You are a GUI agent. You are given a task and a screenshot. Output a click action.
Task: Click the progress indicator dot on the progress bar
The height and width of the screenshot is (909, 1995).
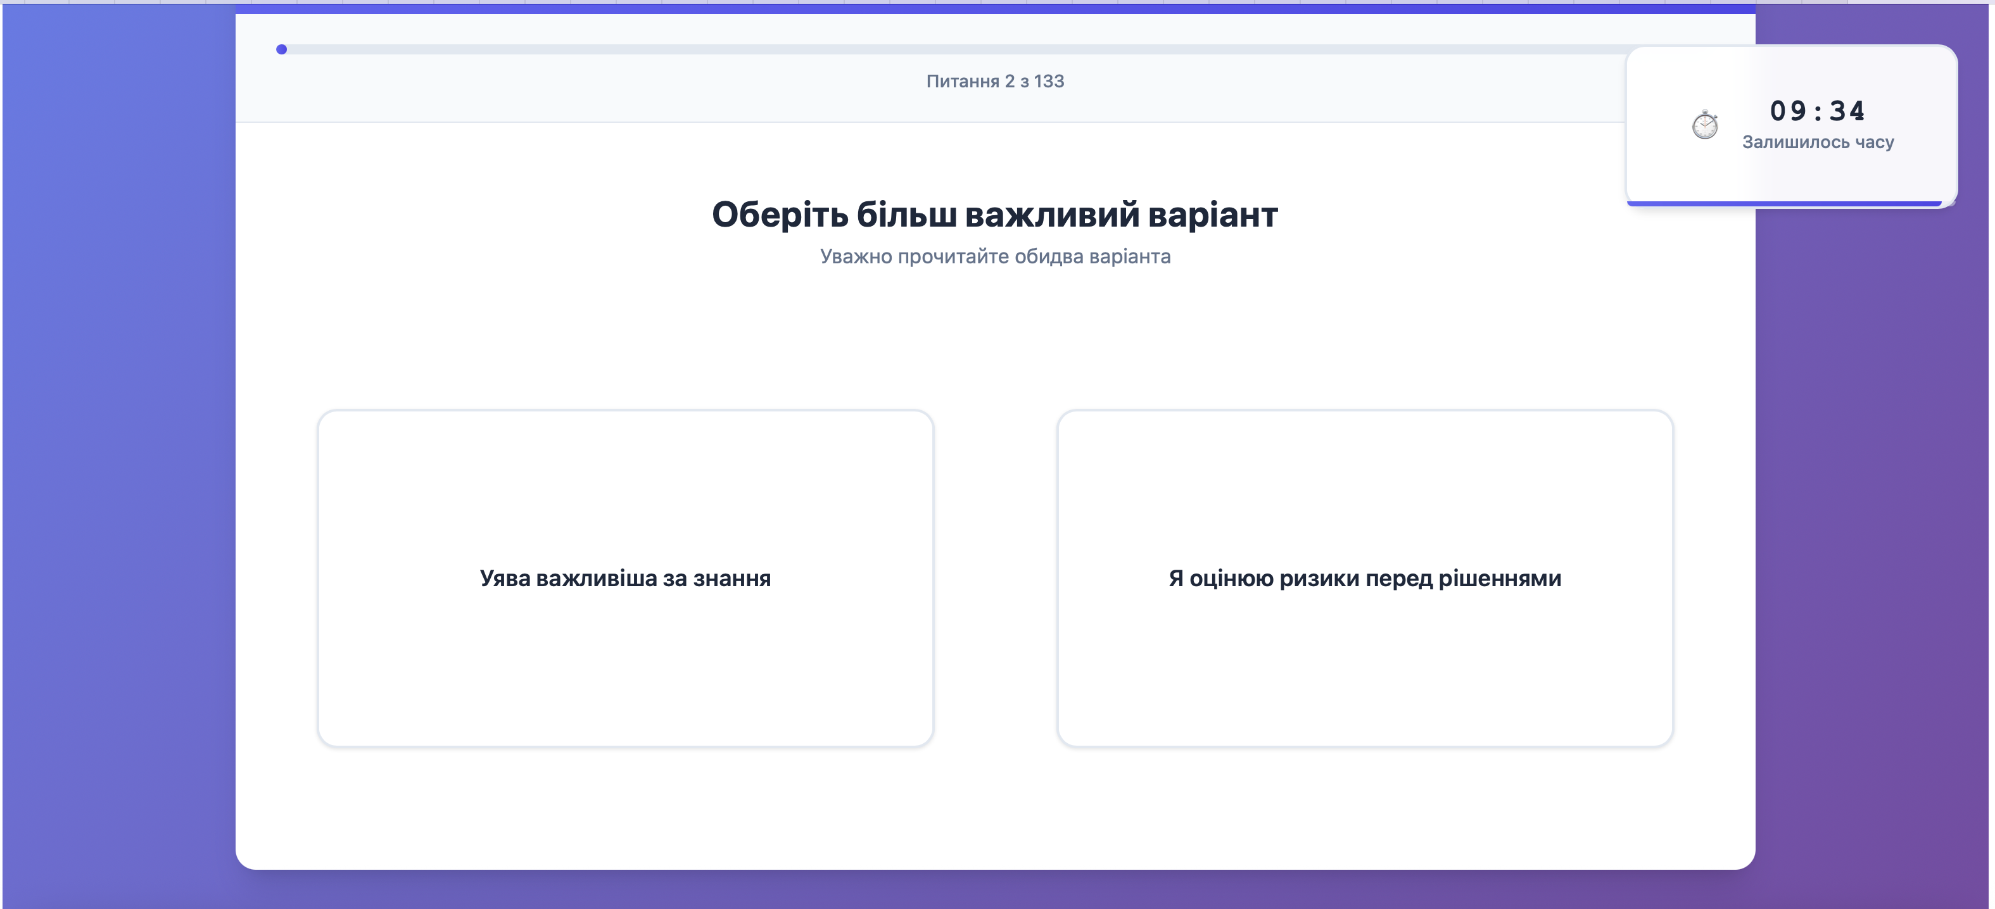point(282,49)
